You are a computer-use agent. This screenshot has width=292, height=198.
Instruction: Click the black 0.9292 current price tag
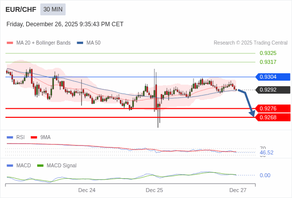273,90
